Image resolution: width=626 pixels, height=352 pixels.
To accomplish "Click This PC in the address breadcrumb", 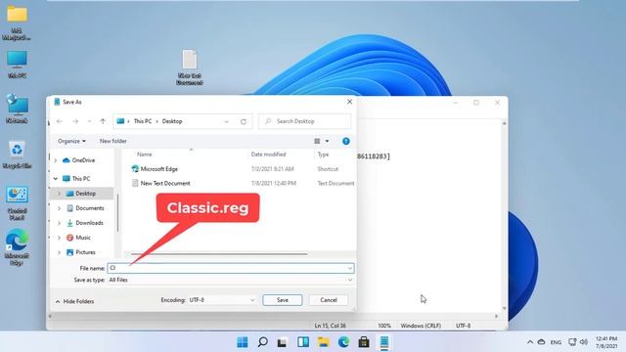I will coord(143,121).
